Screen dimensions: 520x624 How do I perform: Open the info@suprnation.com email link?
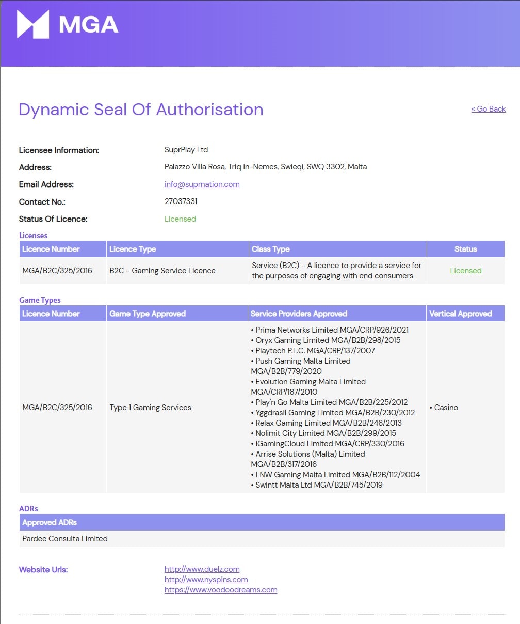coord(202,184)
